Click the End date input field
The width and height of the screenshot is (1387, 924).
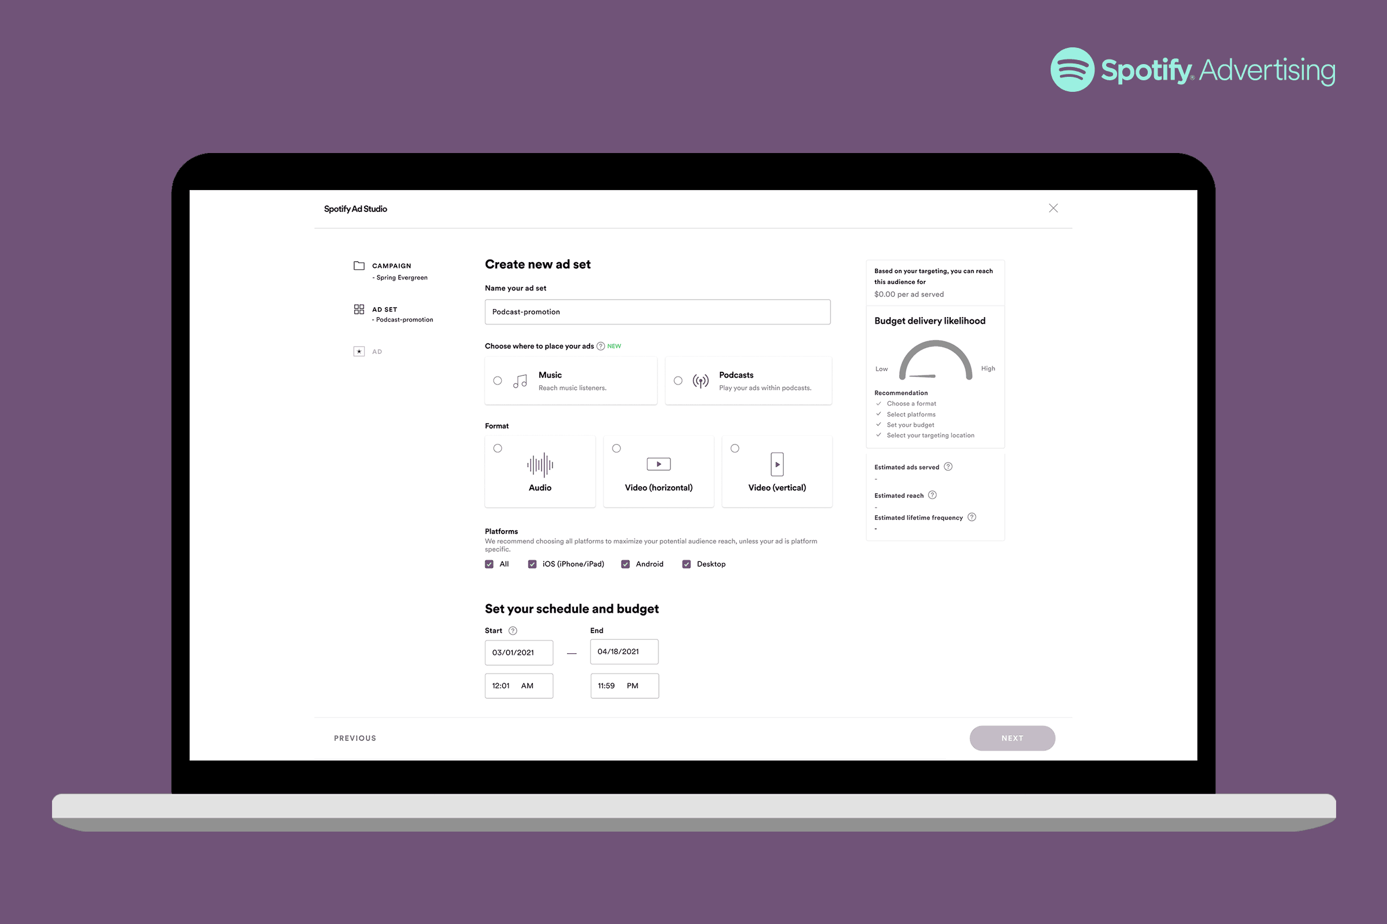[624, 651]
